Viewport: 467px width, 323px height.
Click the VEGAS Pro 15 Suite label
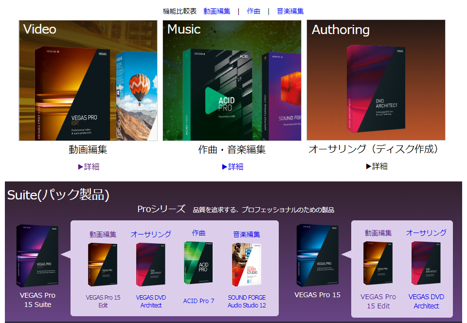(x=37, y=300)
